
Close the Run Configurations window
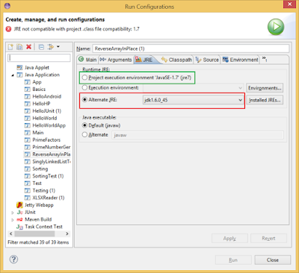[x=290, y=4]
